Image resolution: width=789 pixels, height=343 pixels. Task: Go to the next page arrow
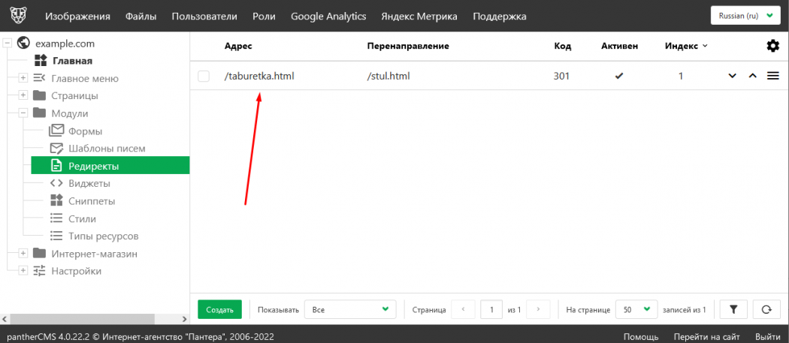(538, 309)
